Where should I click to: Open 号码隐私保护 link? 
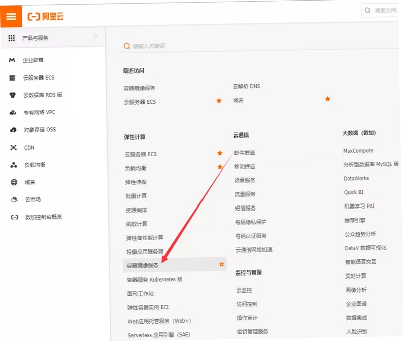(x=251, y=222)
